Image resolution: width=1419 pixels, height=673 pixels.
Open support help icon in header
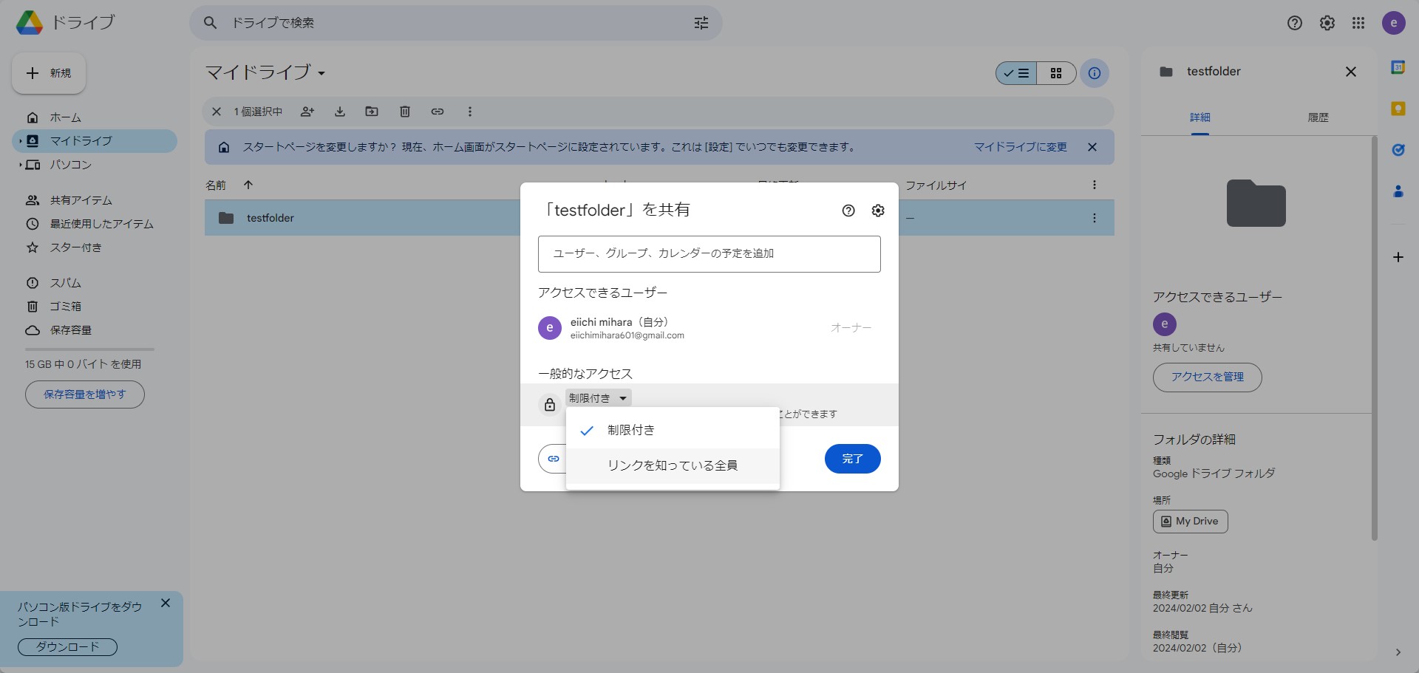[1295, 23]
